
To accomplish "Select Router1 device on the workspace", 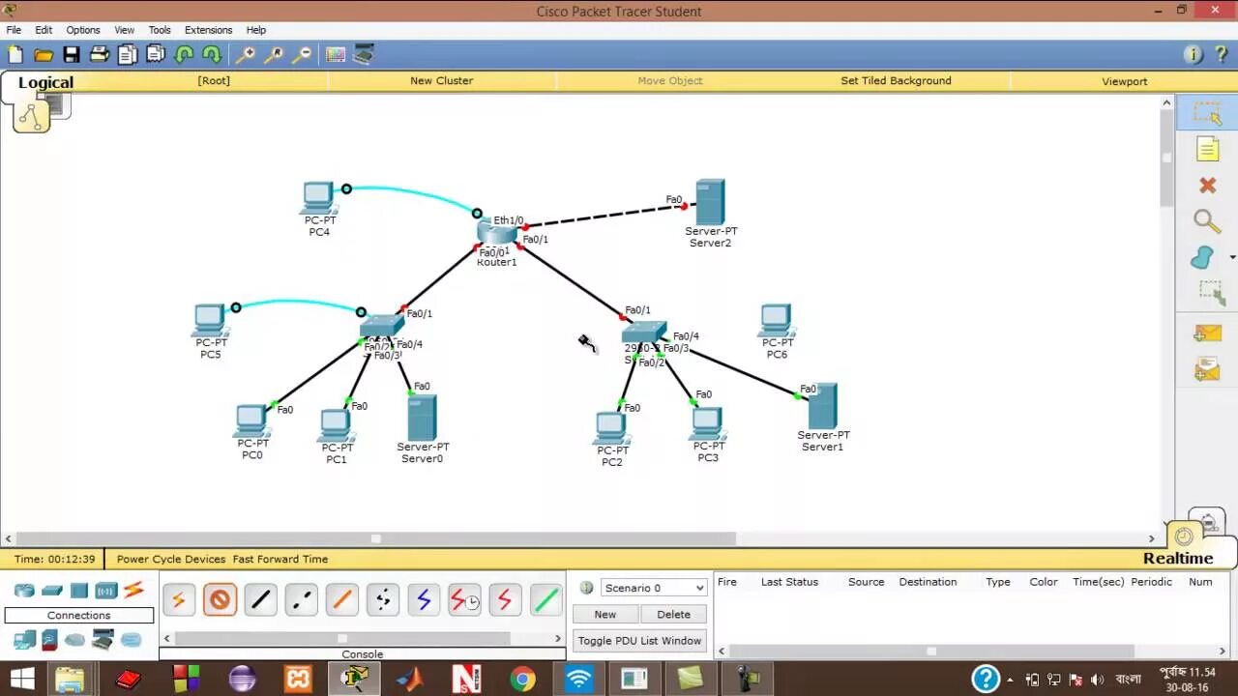I will 496,234.
